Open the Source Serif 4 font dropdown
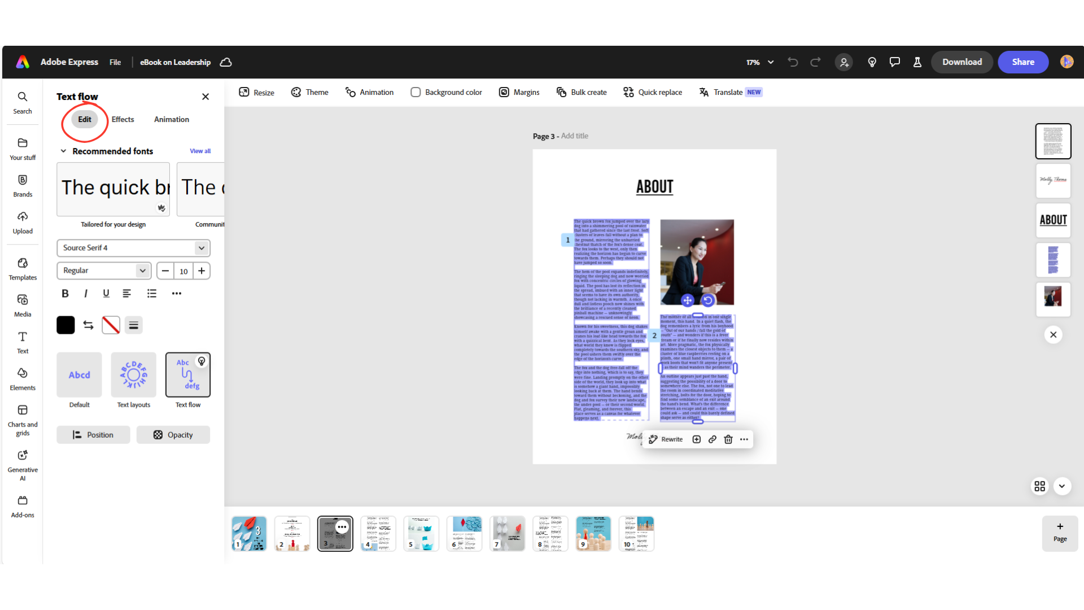This screenshot has height=610, width=1084. click(133, 247)
